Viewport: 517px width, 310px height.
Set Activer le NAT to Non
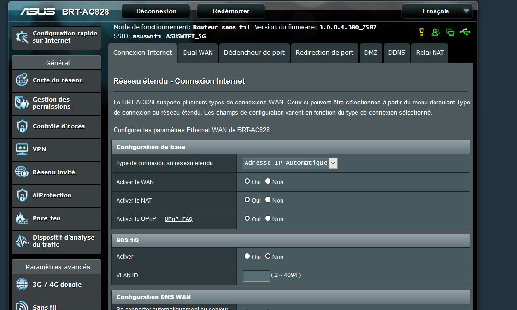coord(268,200)
